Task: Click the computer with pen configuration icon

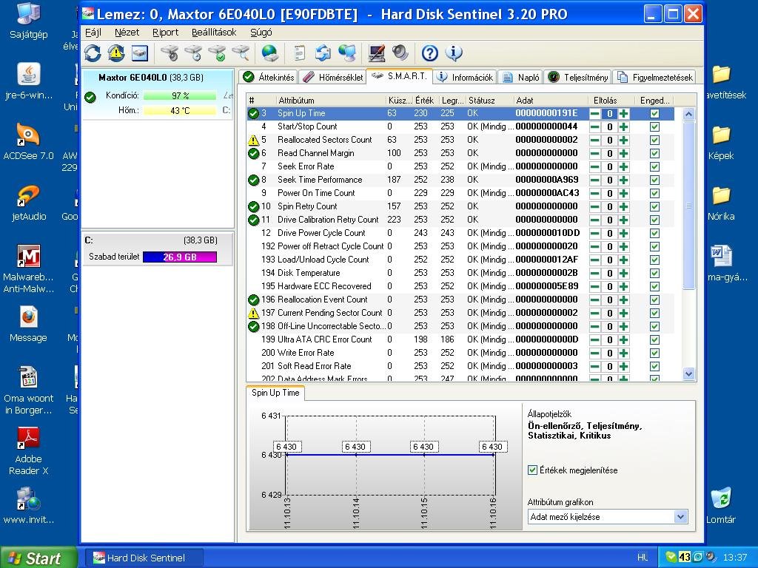Action: point(377,53)
